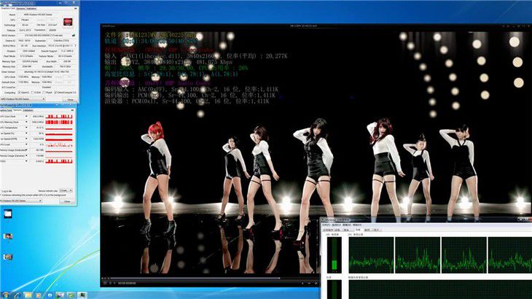Open the VDDC sensor dropdown

[x=26, y=161]
